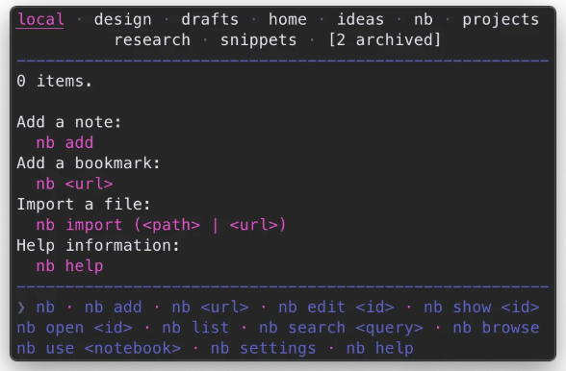
Task: Select the local notebook
Action: pyautogui.click(x=40, y=19)
